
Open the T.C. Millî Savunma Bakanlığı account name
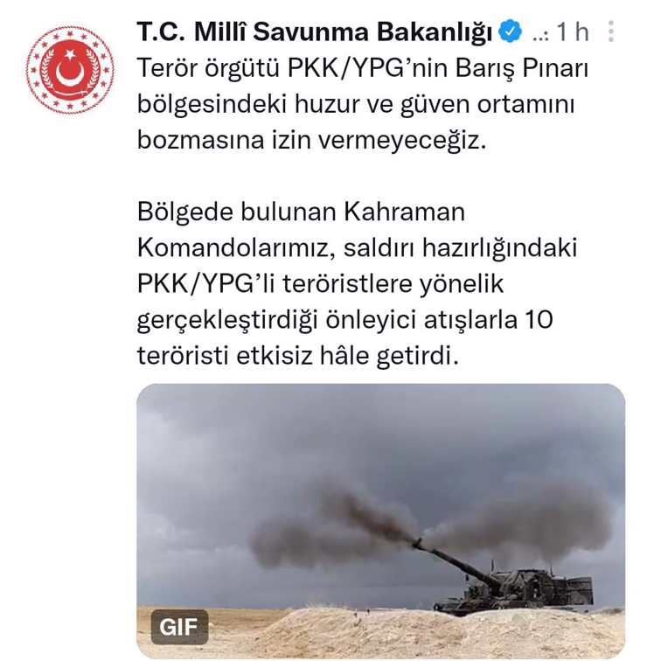coord(315,31)
